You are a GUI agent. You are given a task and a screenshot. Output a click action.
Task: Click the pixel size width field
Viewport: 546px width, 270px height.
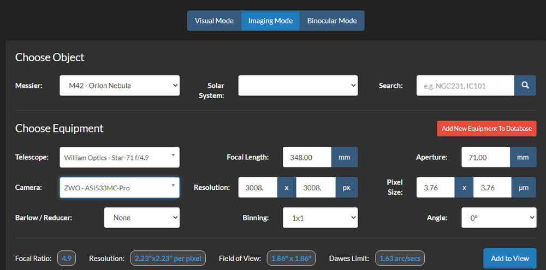point(435,188)
